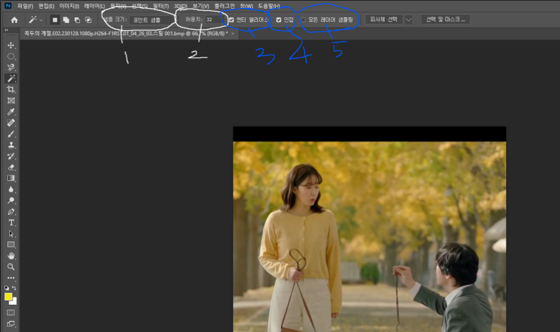Open the 레이어(L) menu

94,6
